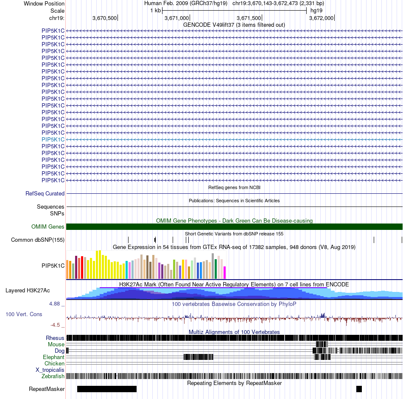Open RefSeq Curated track label
Viewport: 403px width, 399px height.
pyautogui.click(x=45, y=194)
